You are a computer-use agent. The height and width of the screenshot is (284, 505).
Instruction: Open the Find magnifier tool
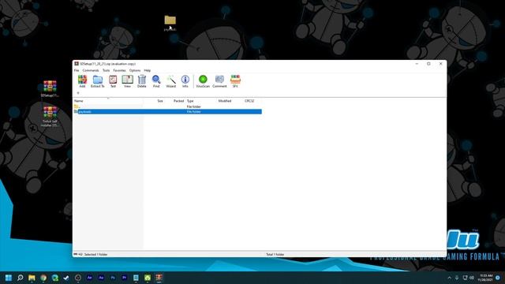tap(156, 81)
